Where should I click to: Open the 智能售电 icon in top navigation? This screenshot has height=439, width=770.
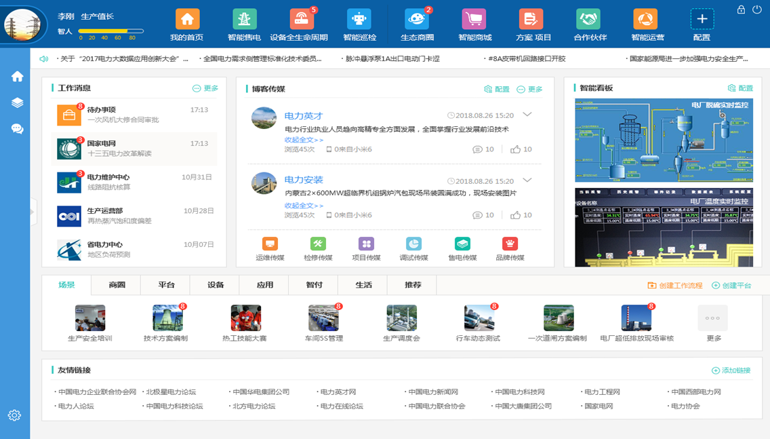point(244,20)
